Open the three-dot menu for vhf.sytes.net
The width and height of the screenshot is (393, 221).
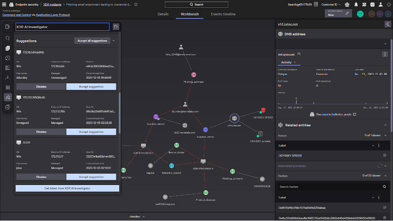click(x=385, y=54)
